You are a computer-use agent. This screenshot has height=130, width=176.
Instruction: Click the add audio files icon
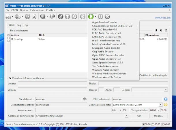[8, 17]
